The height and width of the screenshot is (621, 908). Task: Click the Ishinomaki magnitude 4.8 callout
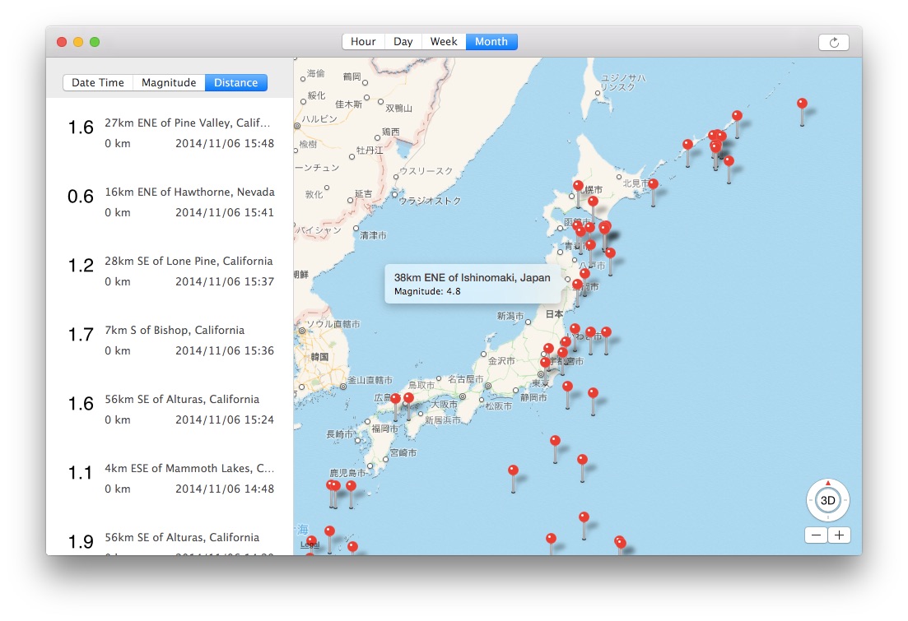(473, 284)
